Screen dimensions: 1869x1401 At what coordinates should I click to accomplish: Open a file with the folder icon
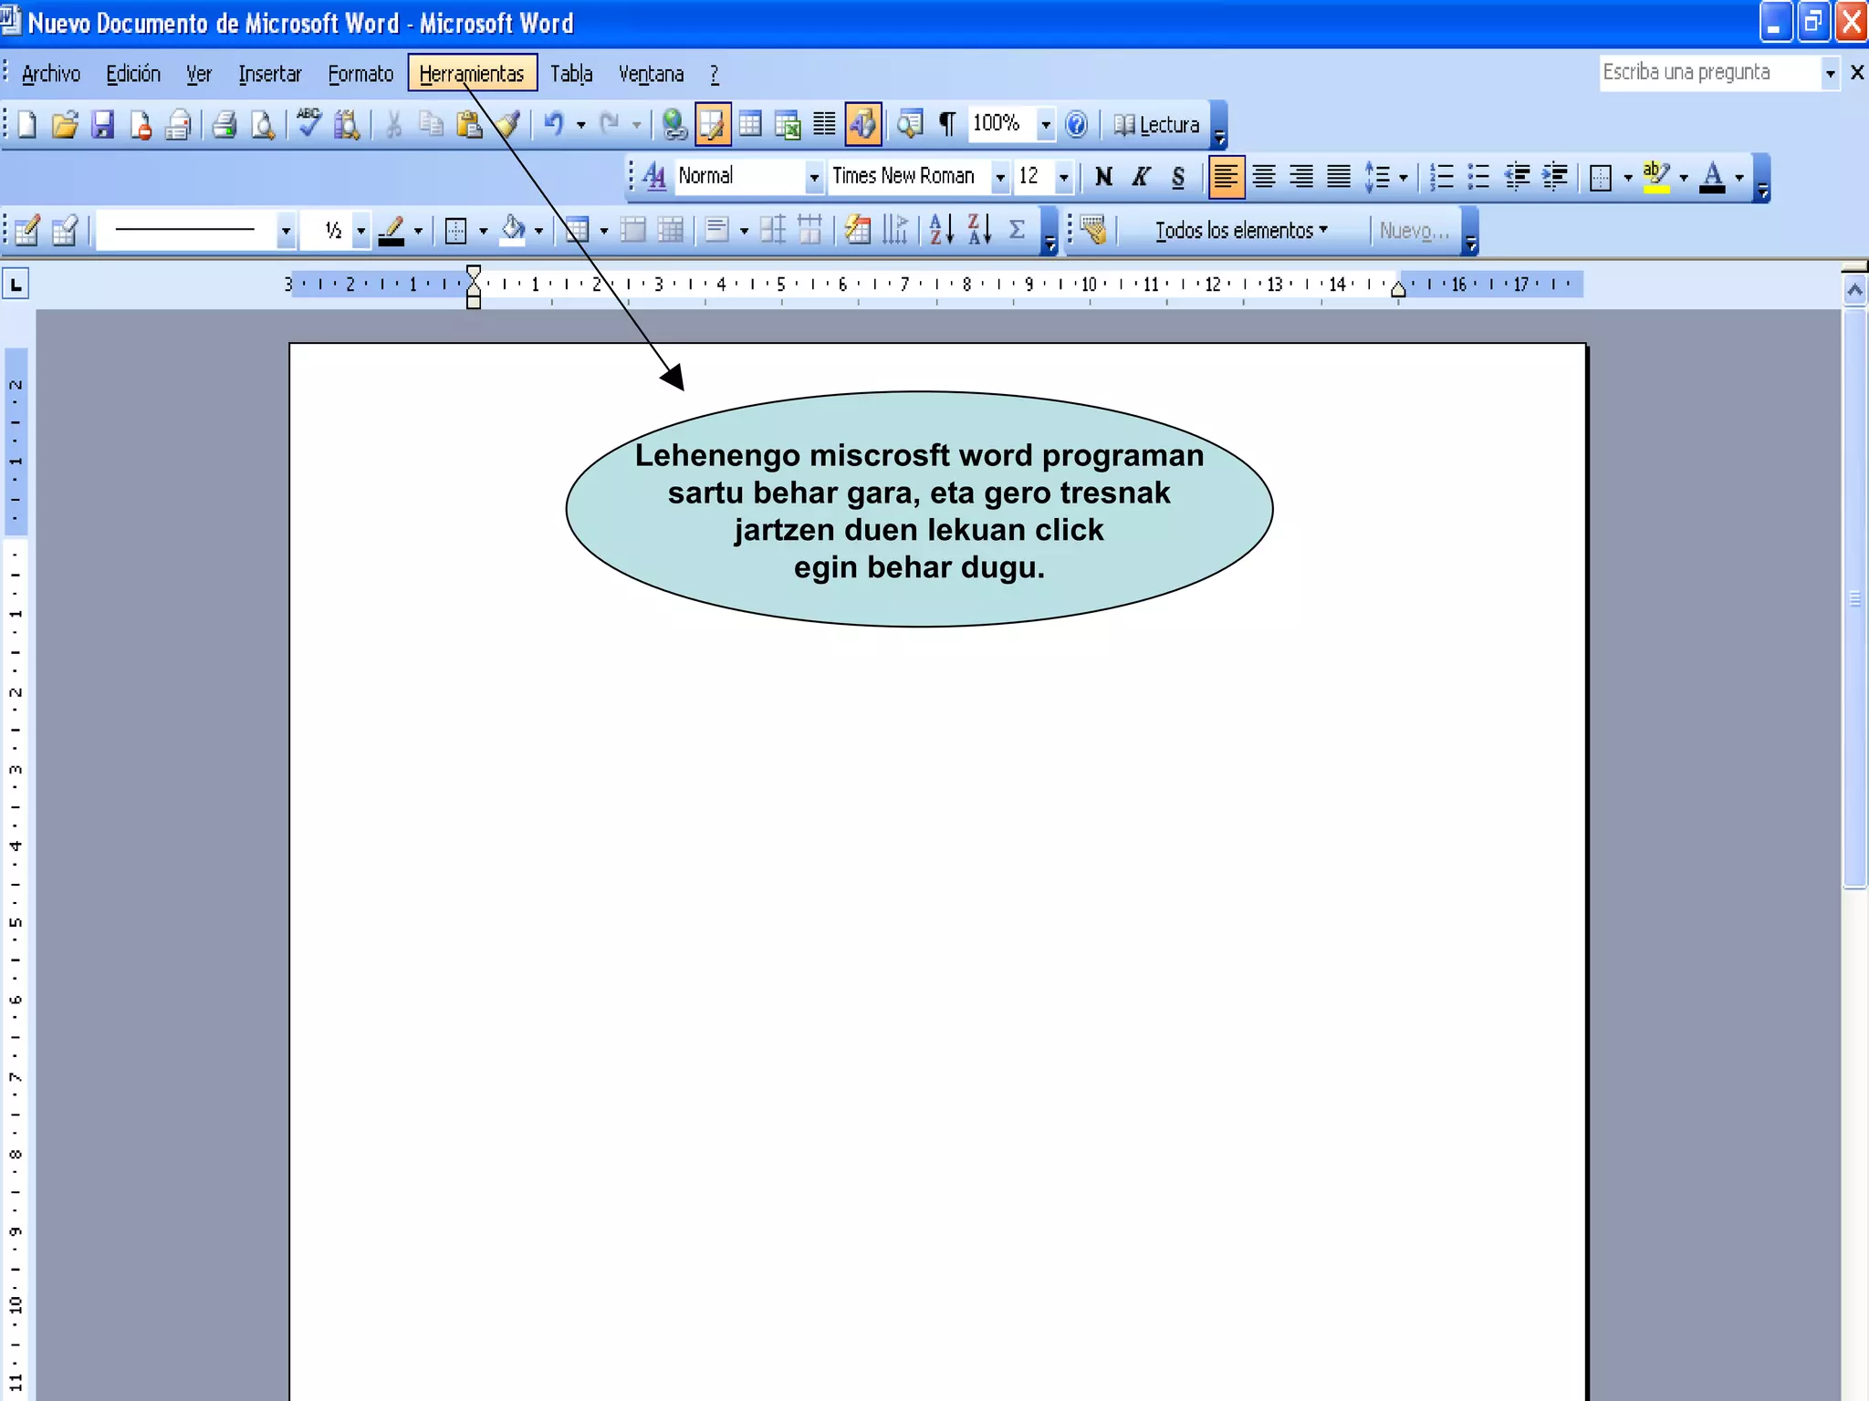tap(65, 125)
